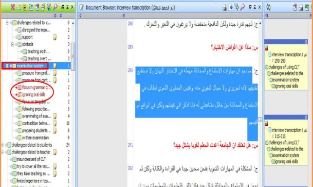
Task: Open the memo note on the support code
Action: [55, 37]
